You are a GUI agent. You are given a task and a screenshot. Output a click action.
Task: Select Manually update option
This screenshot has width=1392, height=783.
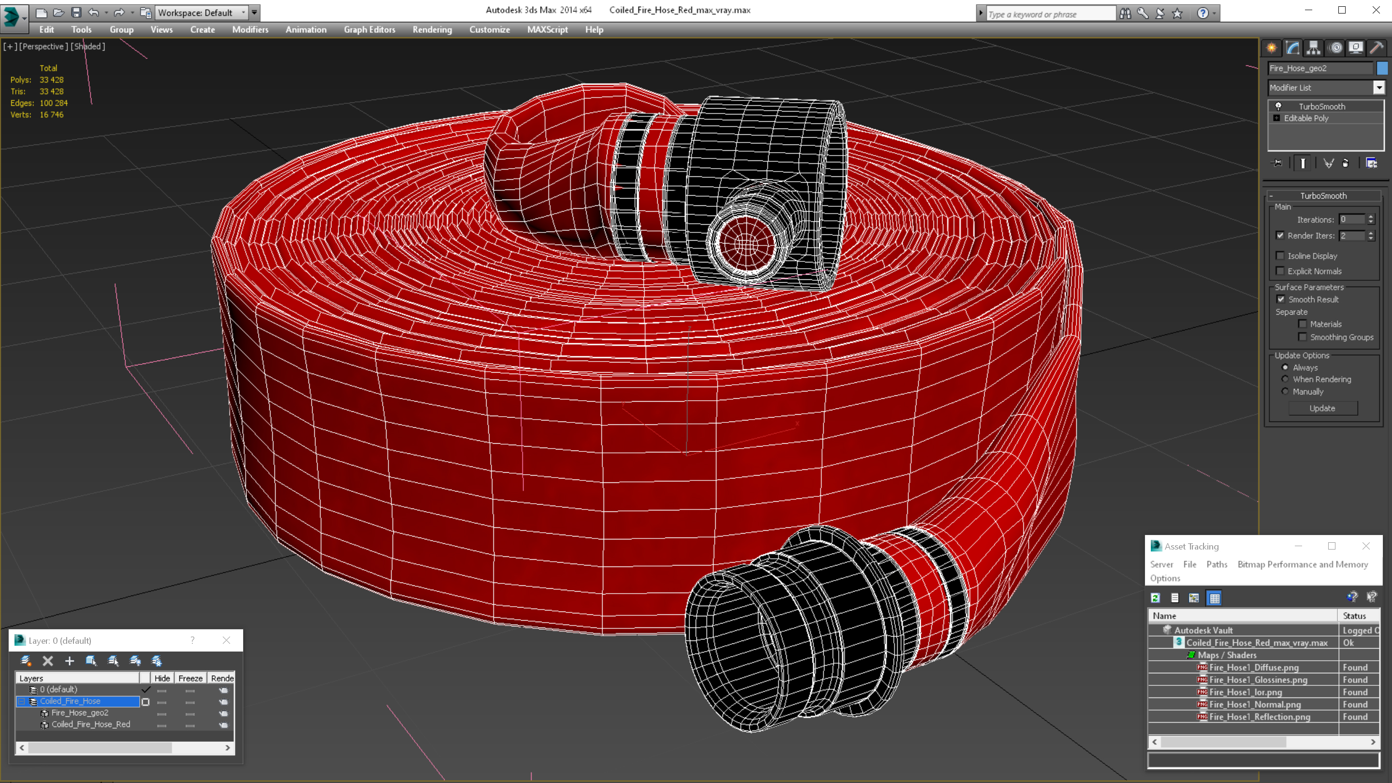1286,392
